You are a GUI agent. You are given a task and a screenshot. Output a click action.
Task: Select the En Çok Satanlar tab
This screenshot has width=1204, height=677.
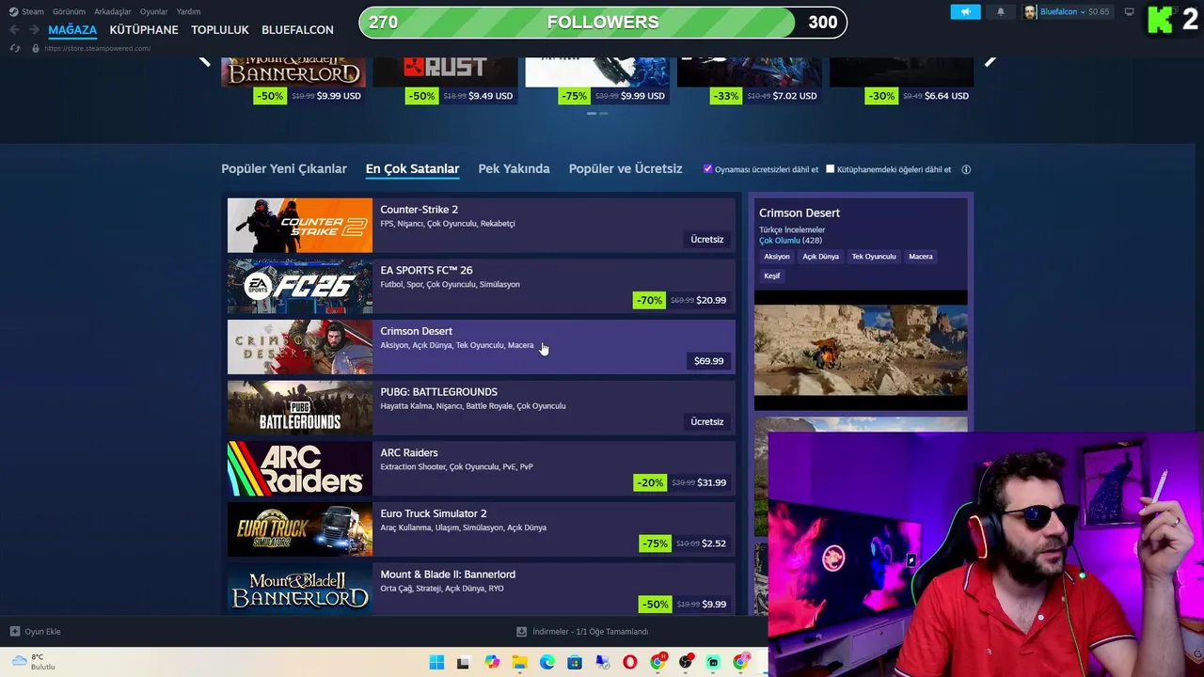pos(412,168)
